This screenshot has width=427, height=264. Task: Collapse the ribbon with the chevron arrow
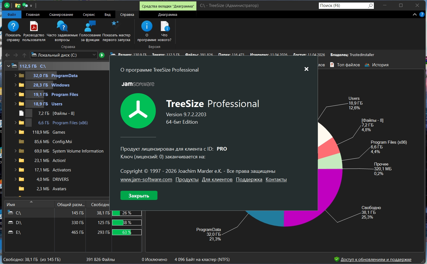(414, 14)
